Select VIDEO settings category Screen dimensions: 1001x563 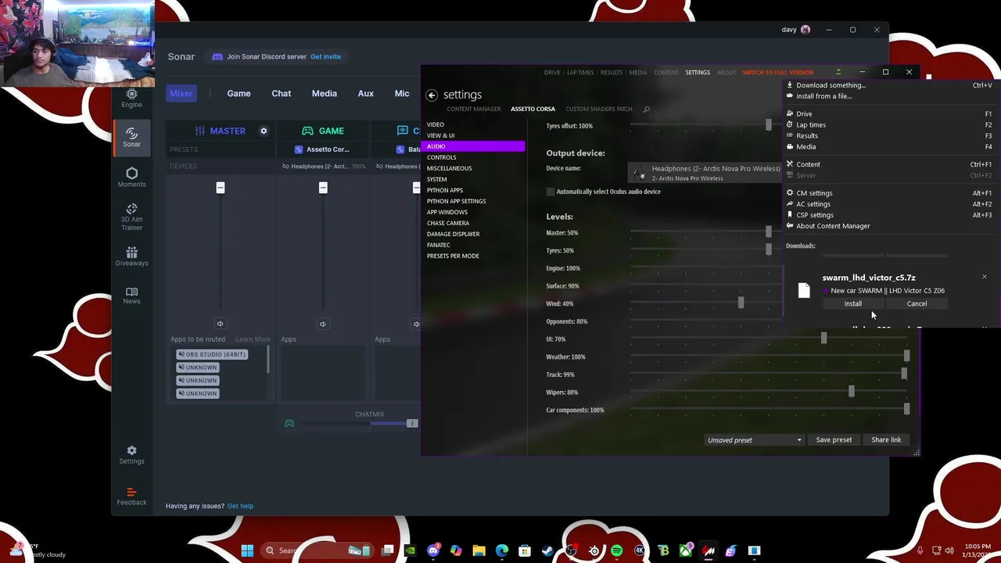click(473, 124)
